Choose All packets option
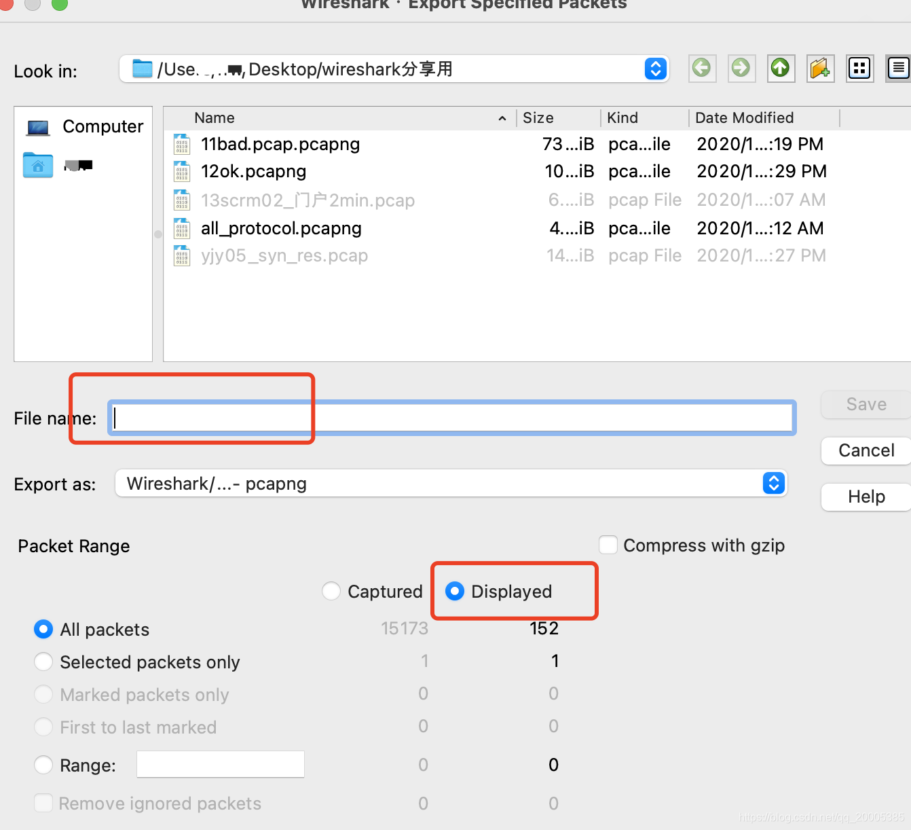The image size is (911, 830). [43, 629]
